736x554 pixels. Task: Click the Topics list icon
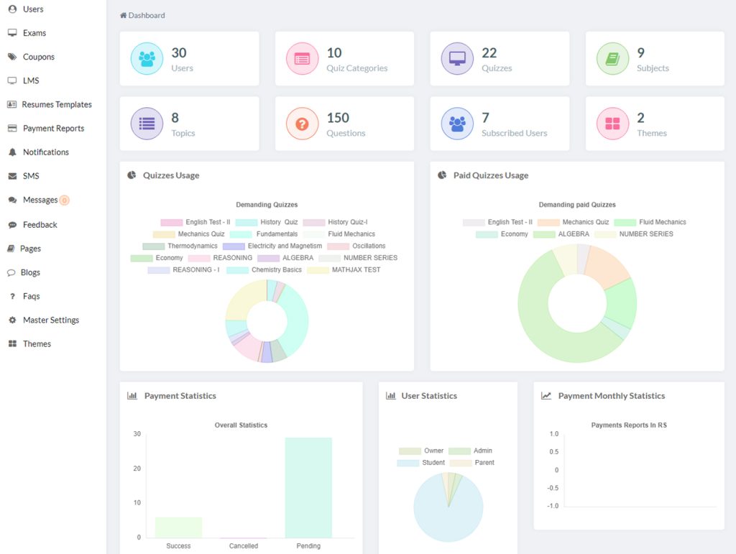pyautogui.click(x=147, y=124)
